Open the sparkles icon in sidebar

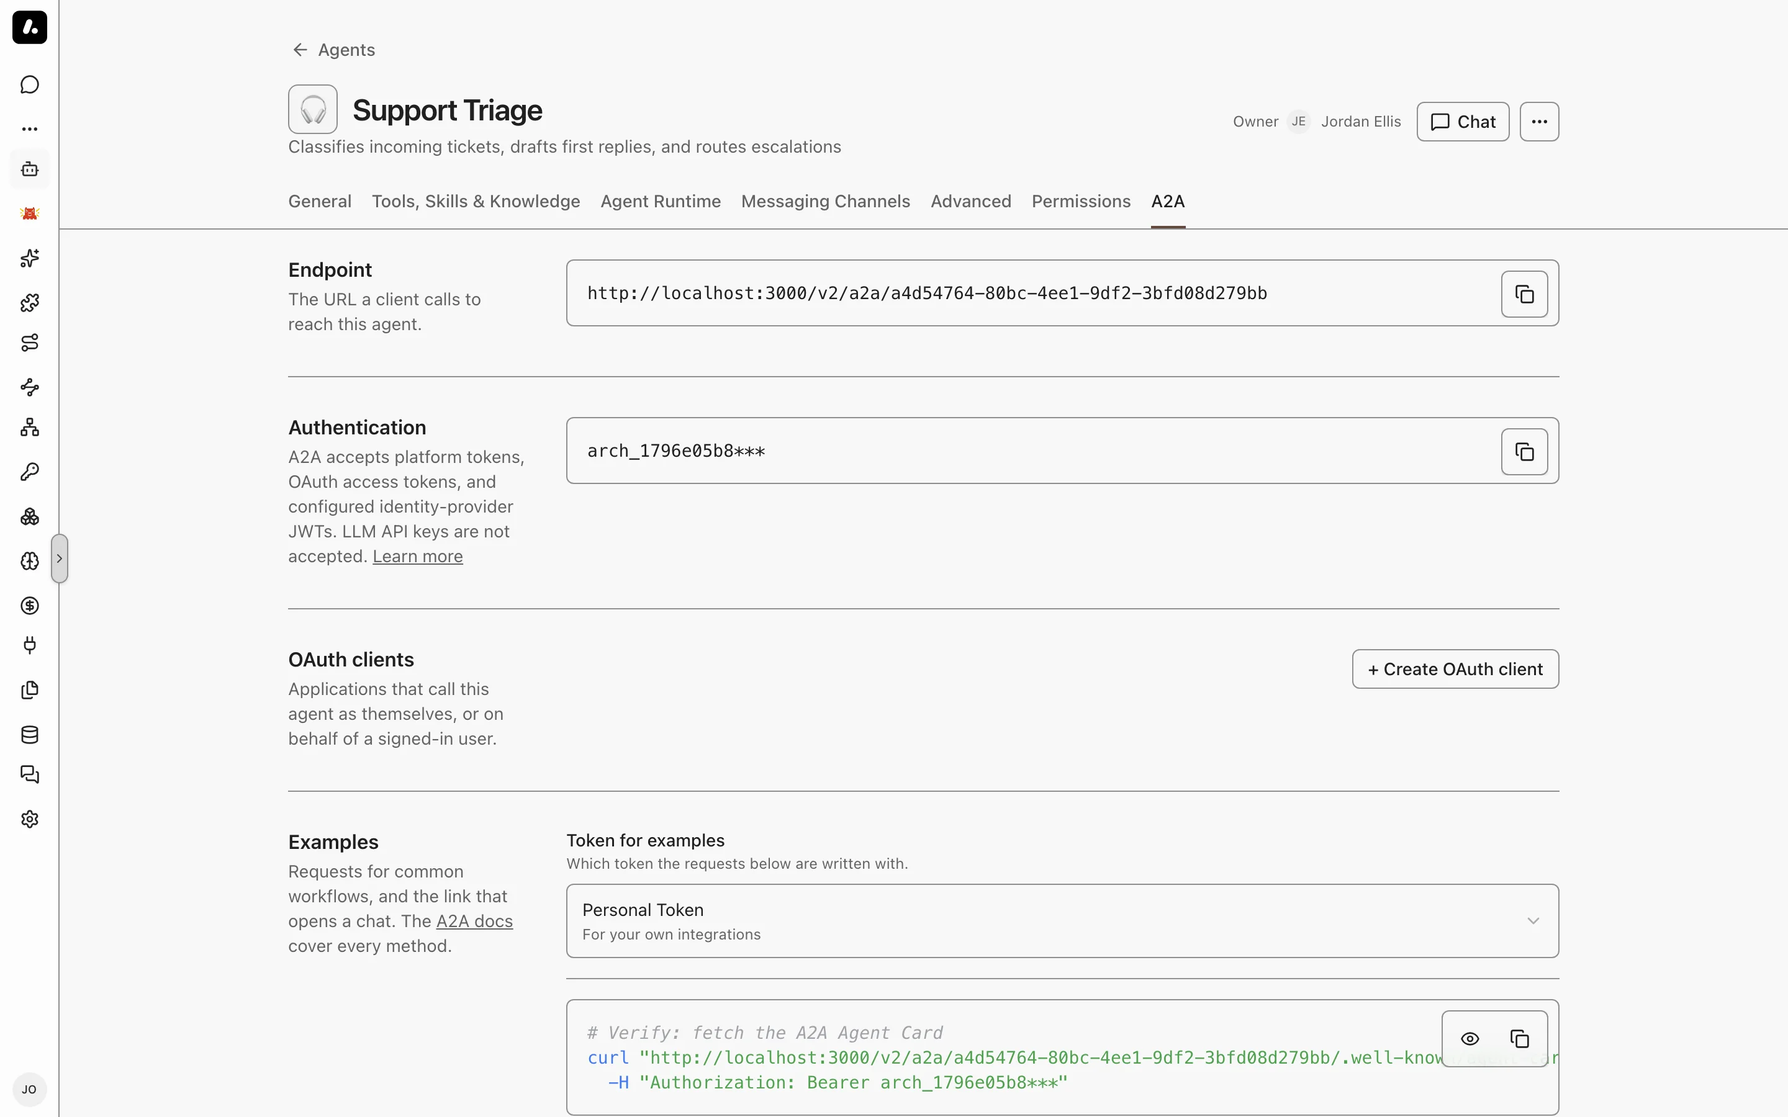click(x=30, y=258)
